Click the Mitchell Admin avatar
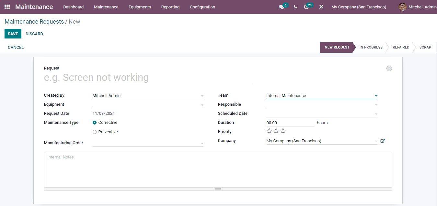 pos(402,6)
